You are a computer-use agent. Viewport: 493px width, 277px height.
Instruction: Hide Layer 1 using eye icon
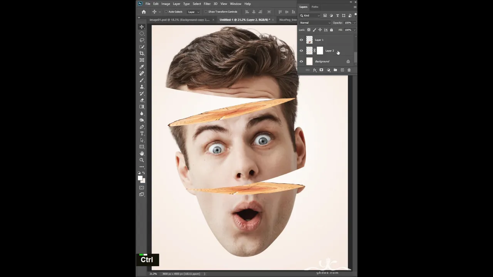point(301,40)
